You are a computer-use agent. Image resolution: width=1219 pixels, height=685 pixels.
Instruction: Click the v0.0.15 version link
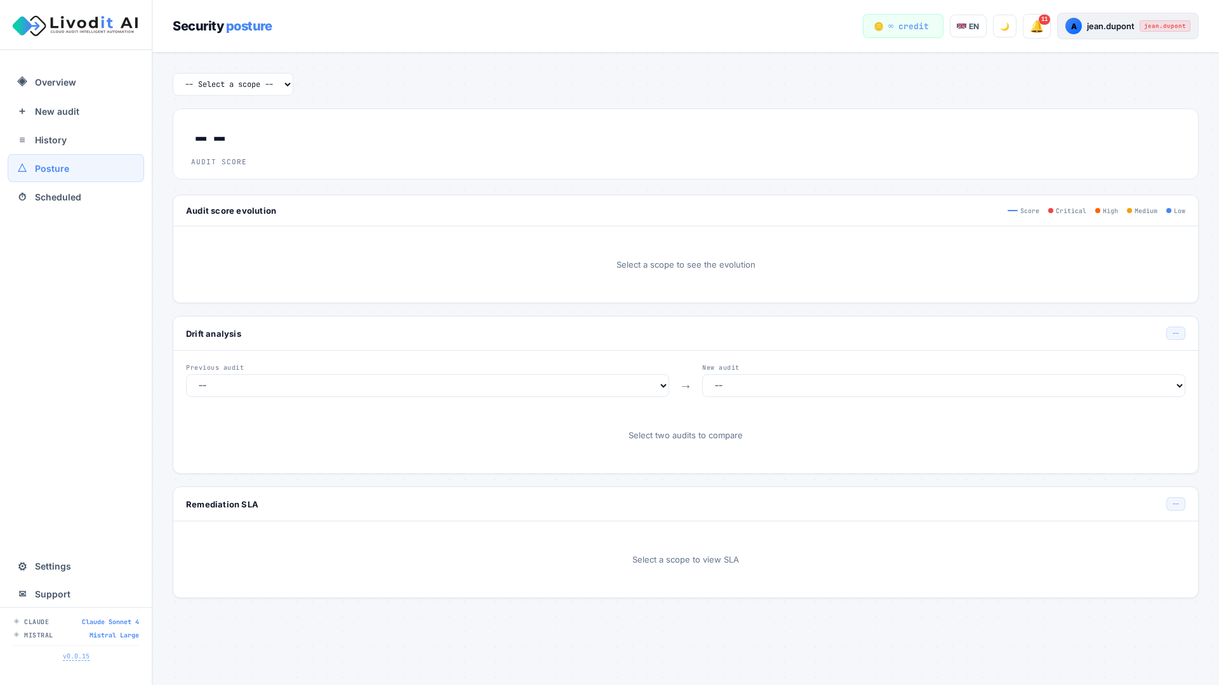pyautogui.click(x=76, y=656)
